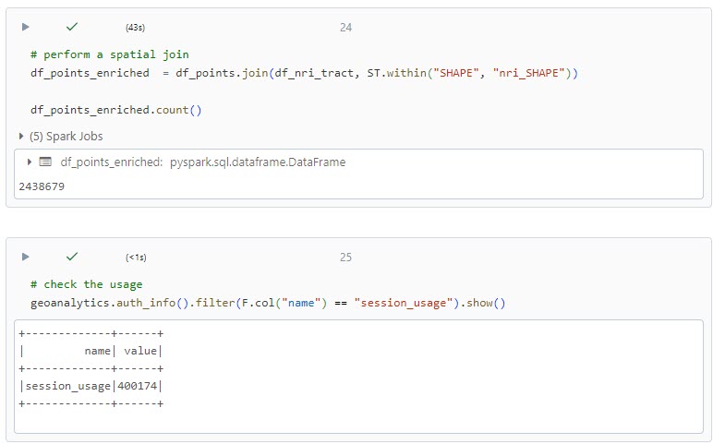Run cell 25 with the play button

click(x=26, y=257)
